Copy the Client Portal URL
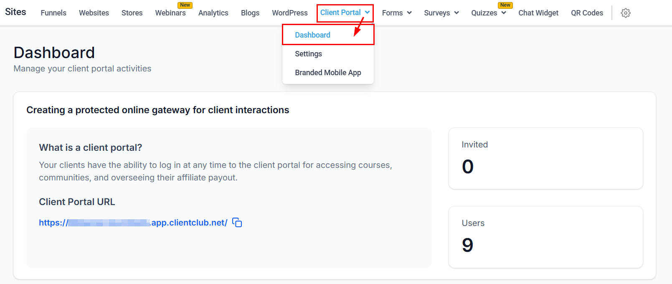The height and width of the screenshot is (284, 672). pyautogui.click(x=237, y=223)
